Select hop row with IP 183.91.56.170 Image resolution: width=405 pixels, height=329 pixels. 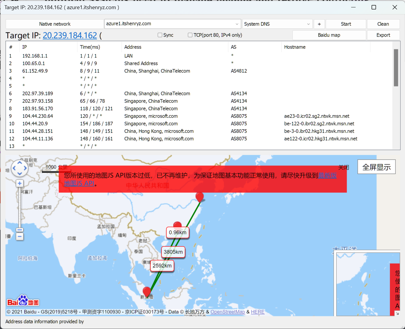click(199, 109)
